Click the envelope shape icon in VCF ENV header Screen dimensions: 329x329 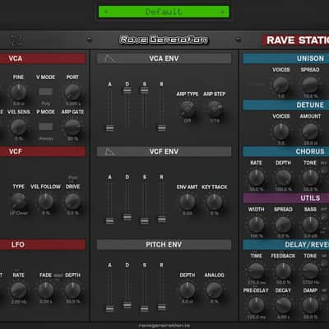point(109,151)
